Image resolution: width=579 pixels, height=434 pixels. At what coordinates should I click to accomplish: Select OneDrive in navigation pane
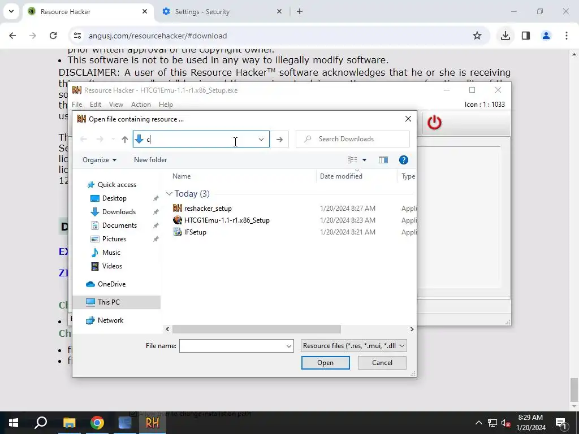pyautogui.click(x=111, y=284)
